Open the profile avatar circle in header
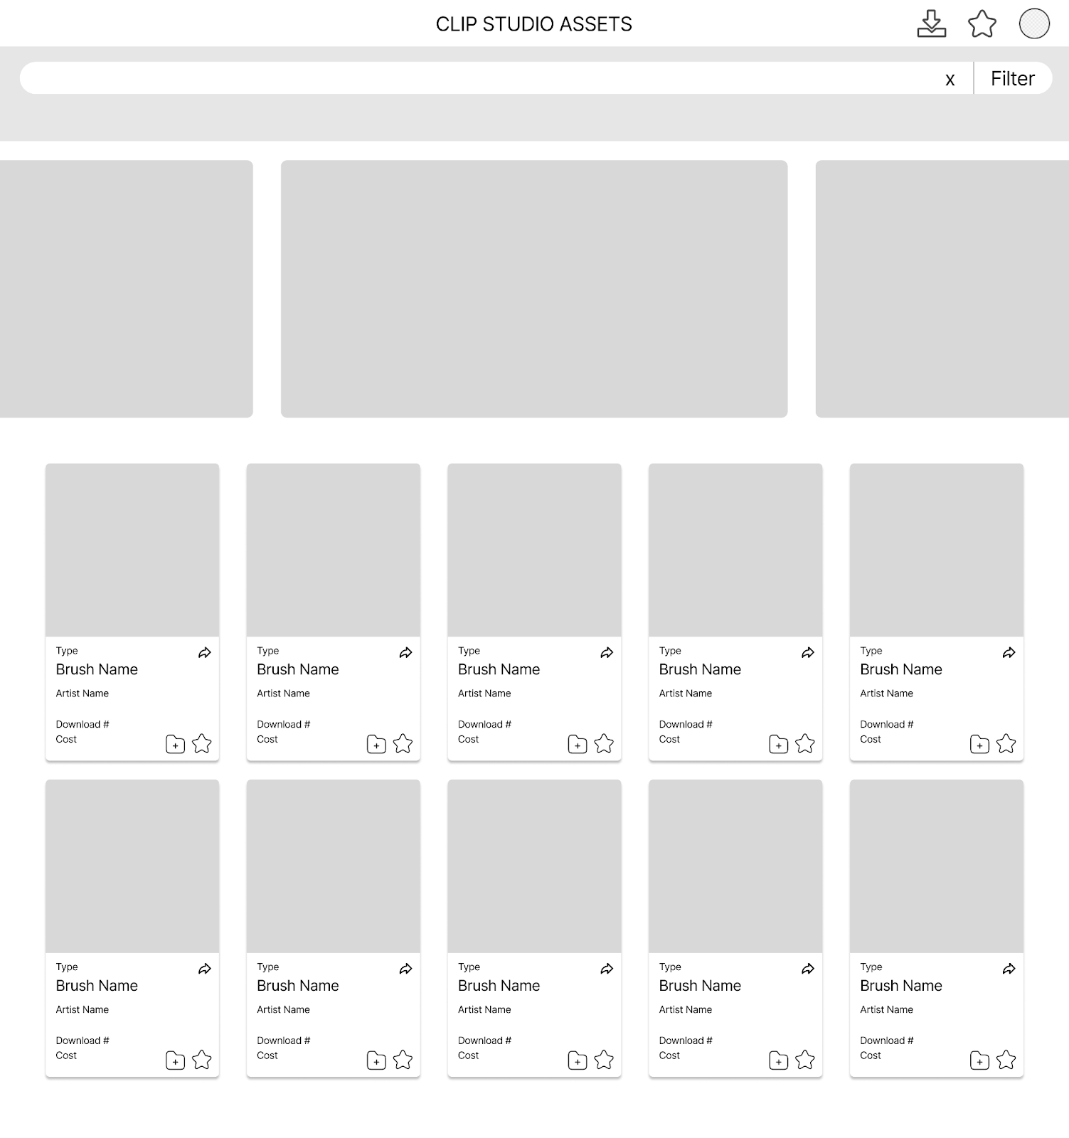This screenshot has width=1069, height=1138. point(1034,23)
